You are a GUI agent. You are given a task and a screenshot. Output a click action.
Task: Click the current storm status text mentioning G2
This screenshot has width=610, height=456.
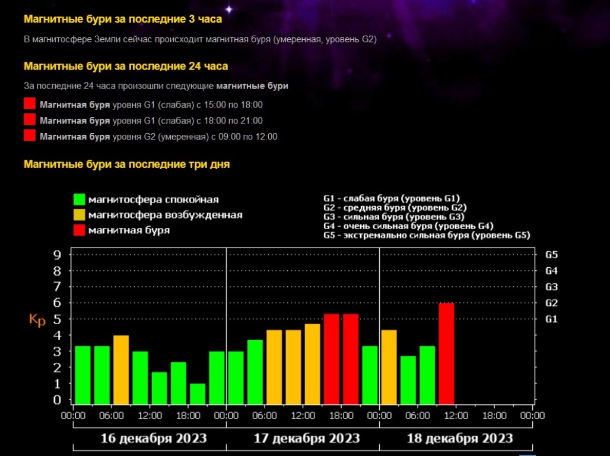200,40
